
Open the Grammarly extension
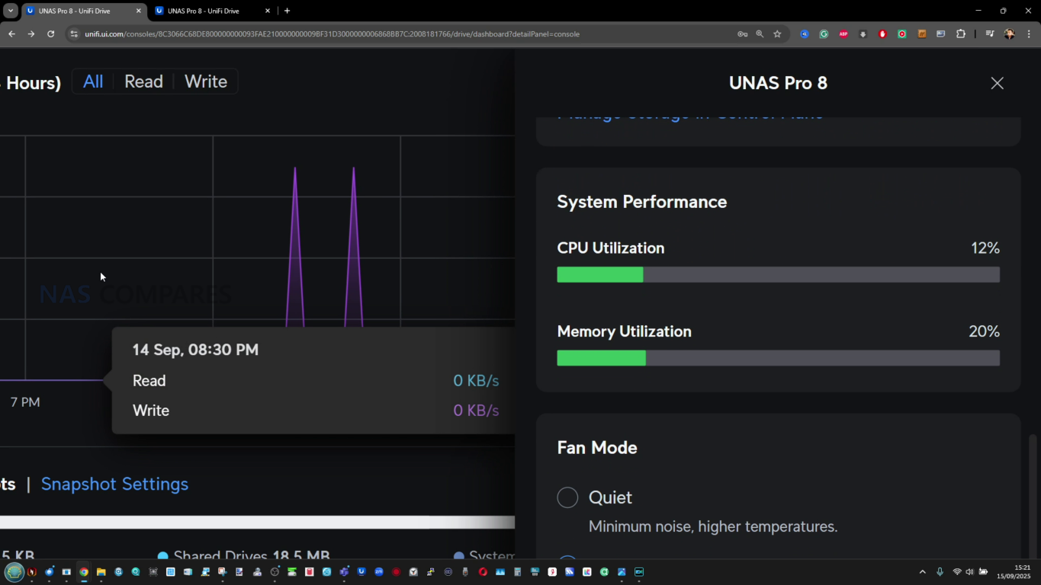point(824,34)
